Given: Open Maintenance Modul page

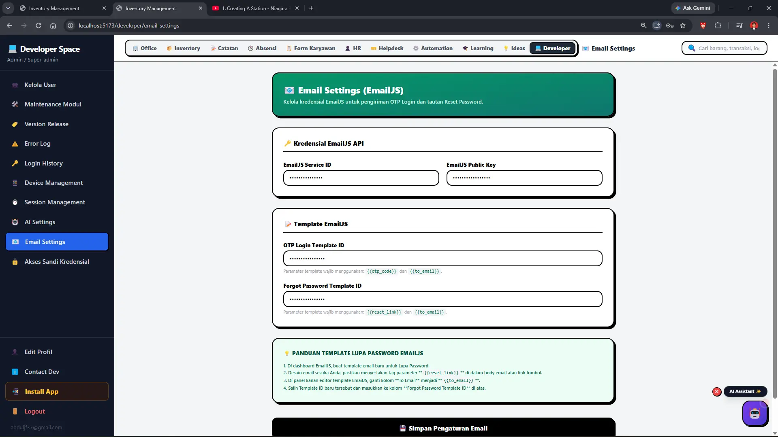Looking at the screenshot, I should tap(57, 104).
